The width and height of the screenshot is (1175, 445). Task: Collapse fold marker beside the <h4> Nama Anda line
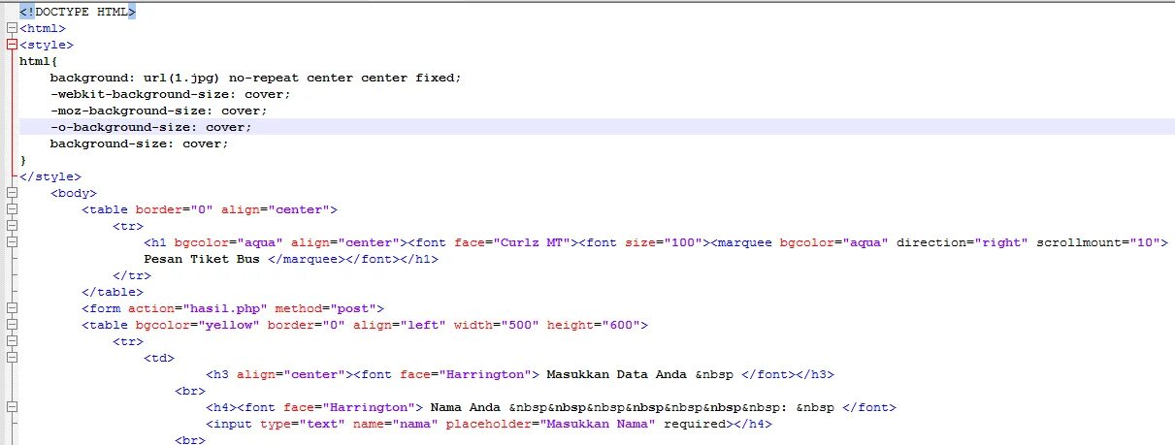[12, 407]
